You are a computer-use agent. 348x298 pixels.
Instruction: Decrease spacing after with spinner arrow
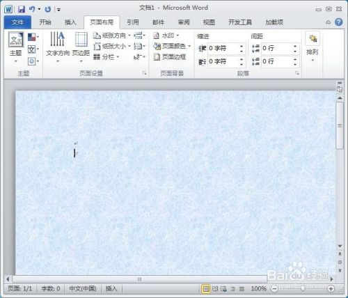295,64
